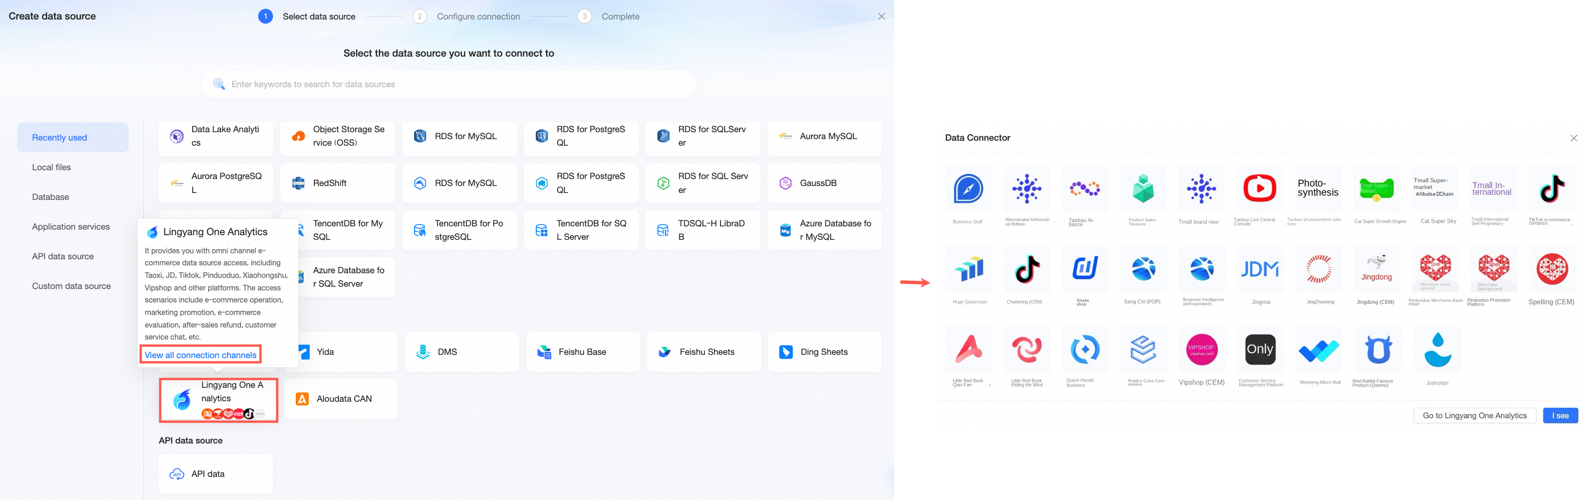Open the Red Rabbit Famous Product icon

click(x=1378, y=349)
